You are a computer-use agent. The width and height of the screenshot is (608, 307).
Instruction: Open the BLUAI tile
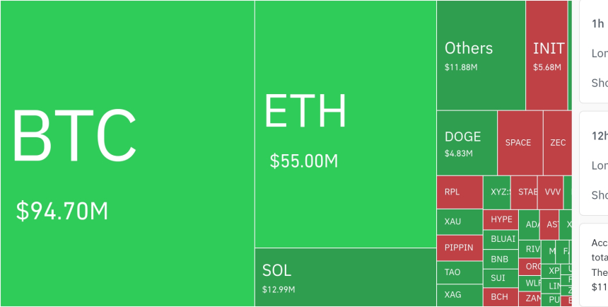[x=501, y=239]
